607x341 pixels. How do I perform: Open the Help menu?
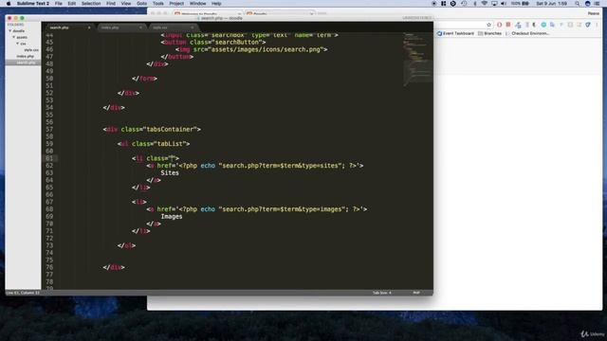click(216, 4)
